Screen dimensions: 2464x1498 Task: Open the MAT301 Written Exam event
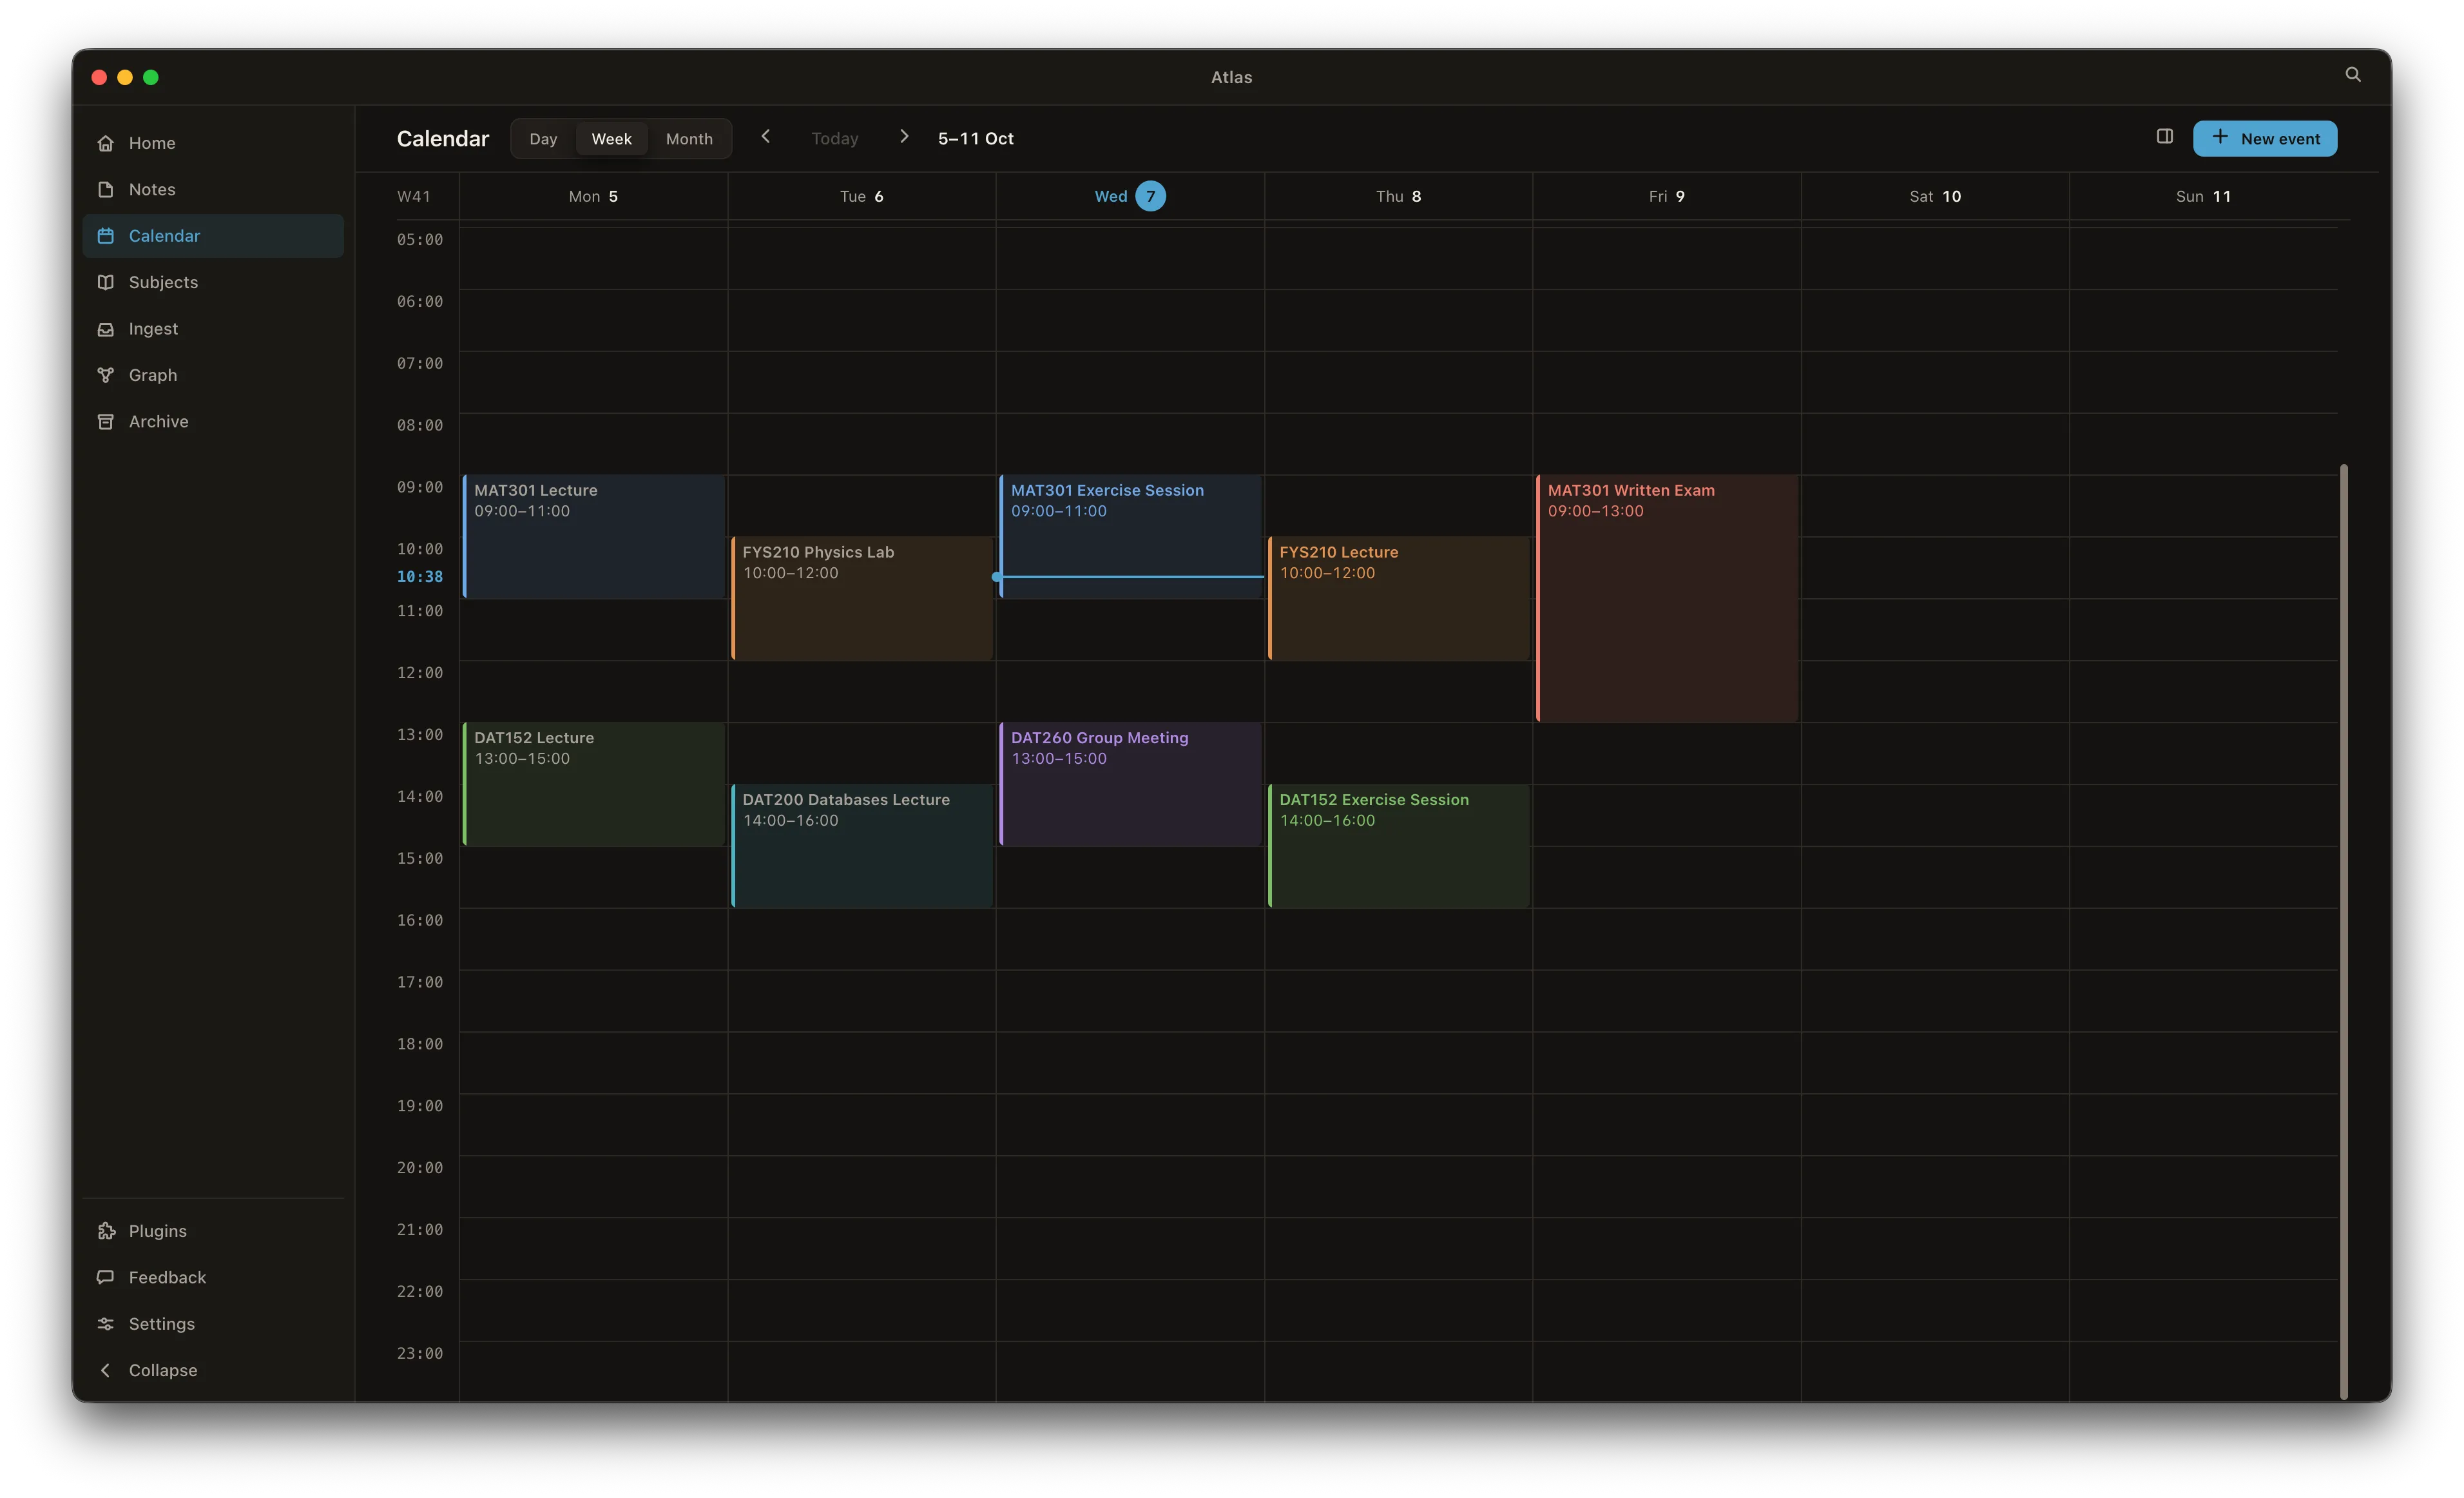click(x=1667, y=598)
